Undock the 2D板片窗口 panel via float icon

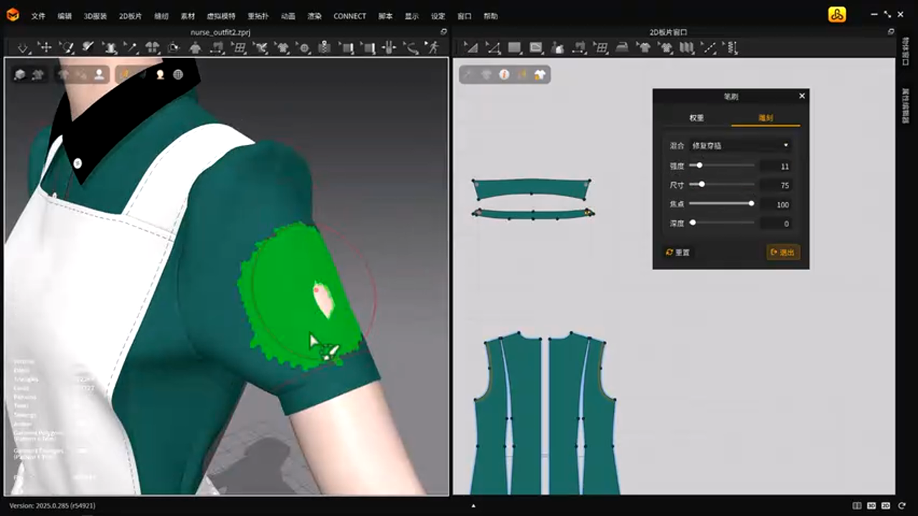pos(891,32)
